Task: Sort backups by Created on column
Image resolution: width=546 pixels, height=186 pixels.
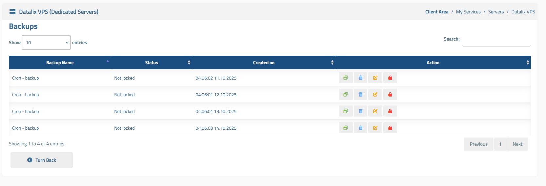Action: [x=264, y=63]
